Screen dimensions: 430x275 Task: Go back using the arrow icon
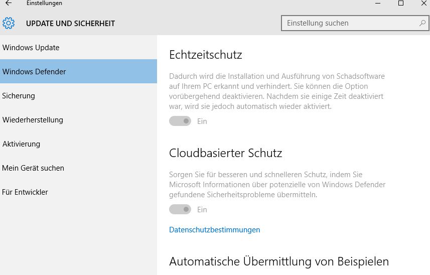coord(9,3)
